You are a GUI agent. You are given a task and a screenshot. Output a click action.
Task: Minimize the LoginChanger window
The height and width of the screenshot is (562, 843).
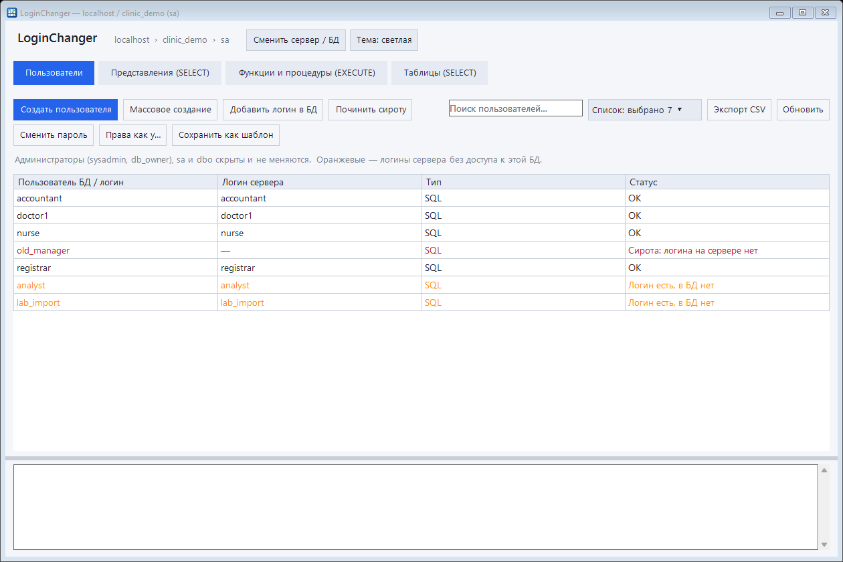click(x=780, y=13)
